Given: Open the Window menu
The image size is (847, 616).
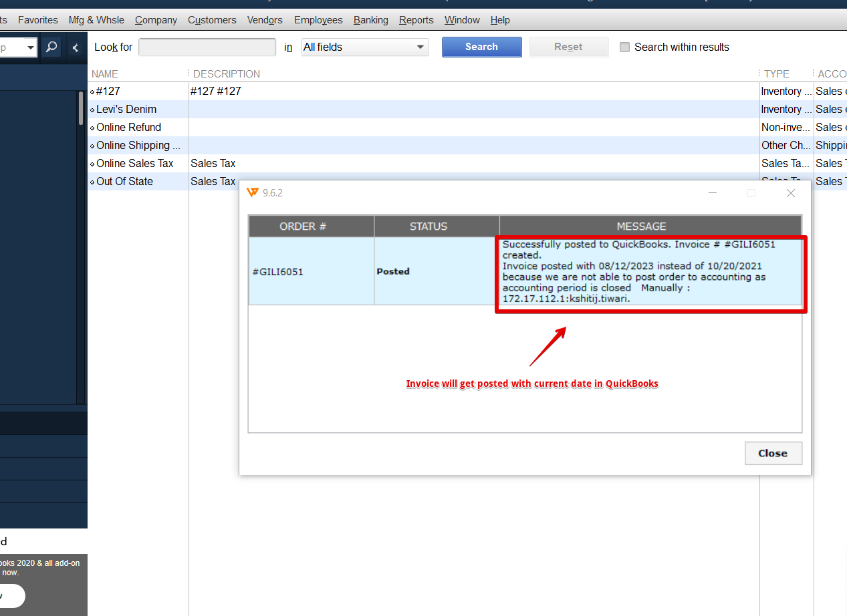Looking at the screenshot, I should [x=462, y=20].
